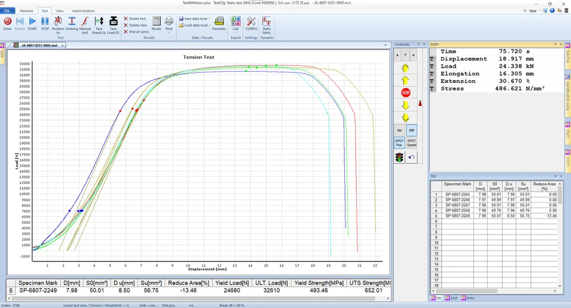Image resolution: width=571 pixels, height=308 pixels.
Task: Open Favorites folder icon
Action: (219, 22)
